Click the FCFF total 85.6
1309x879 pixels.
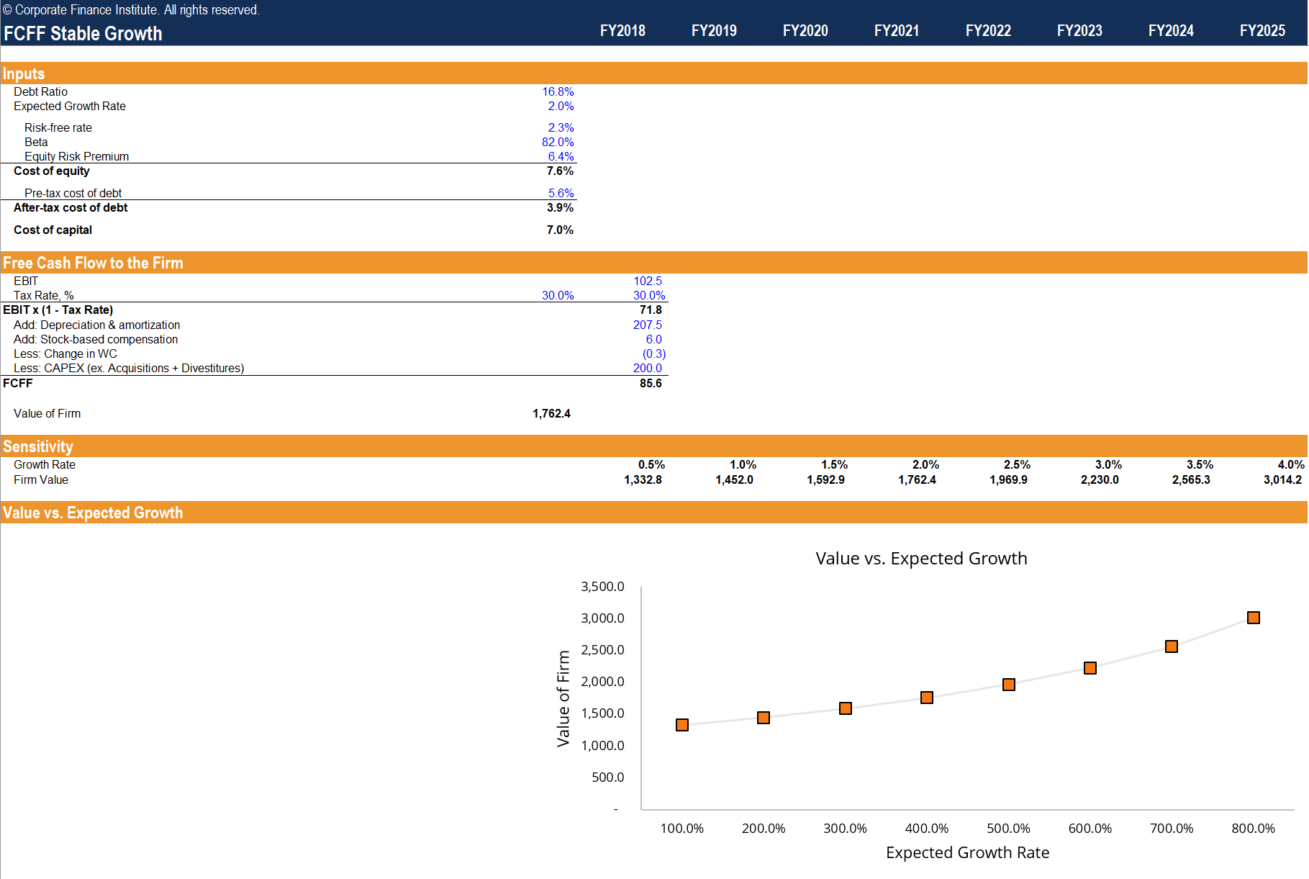651,383
